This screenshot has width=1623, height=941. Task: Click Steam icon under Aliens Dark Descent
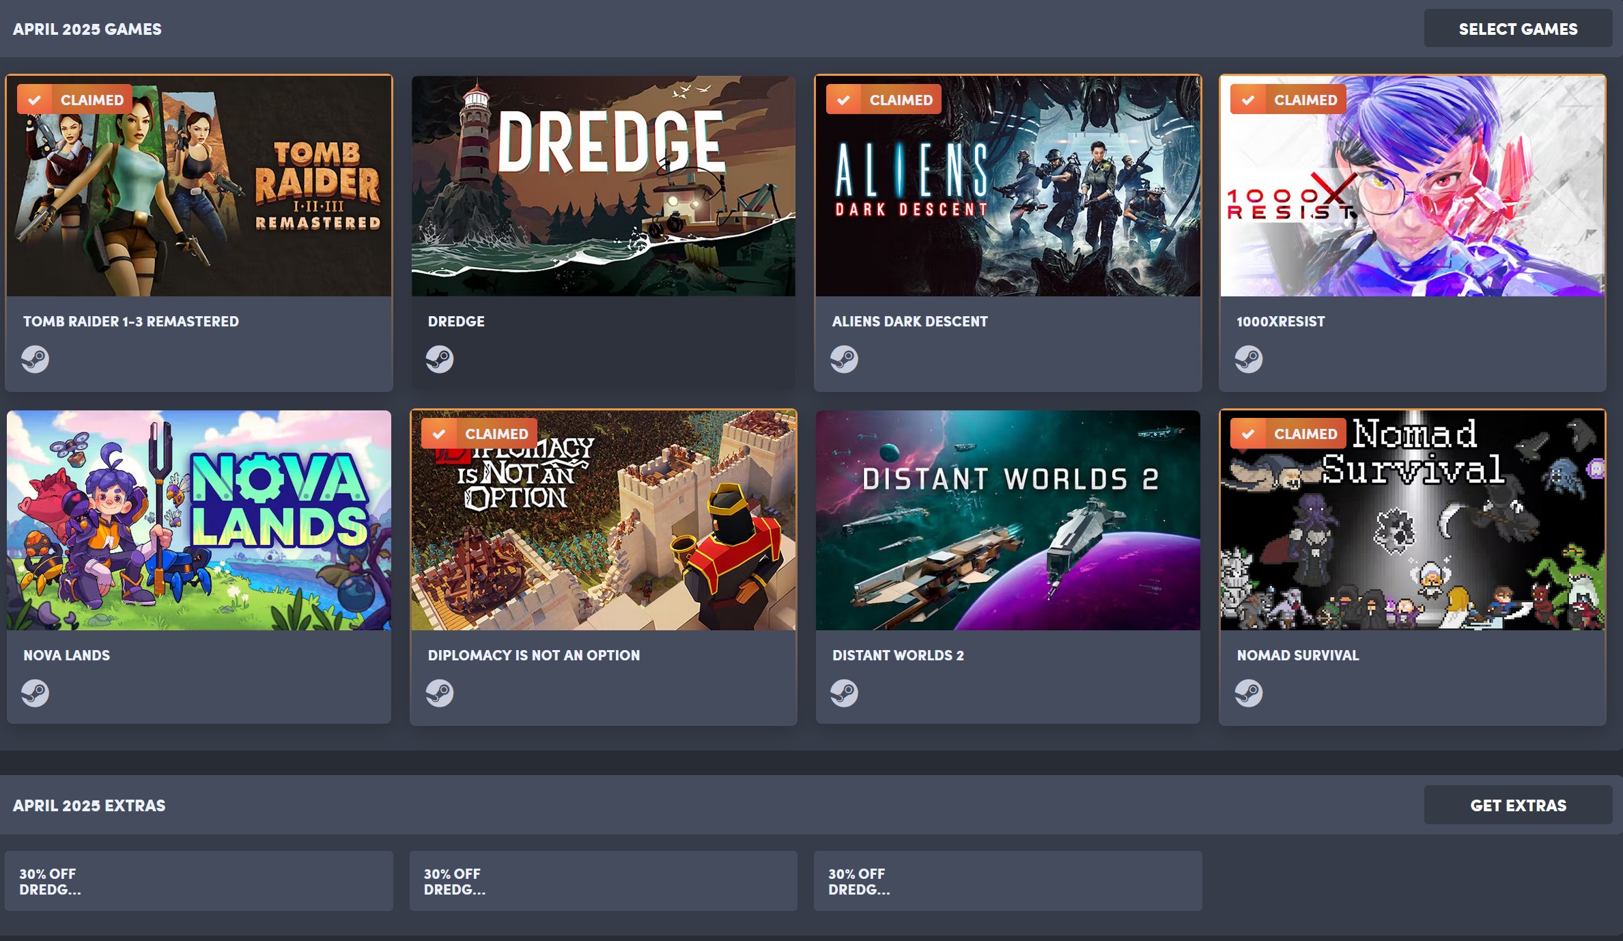[844, 359]
